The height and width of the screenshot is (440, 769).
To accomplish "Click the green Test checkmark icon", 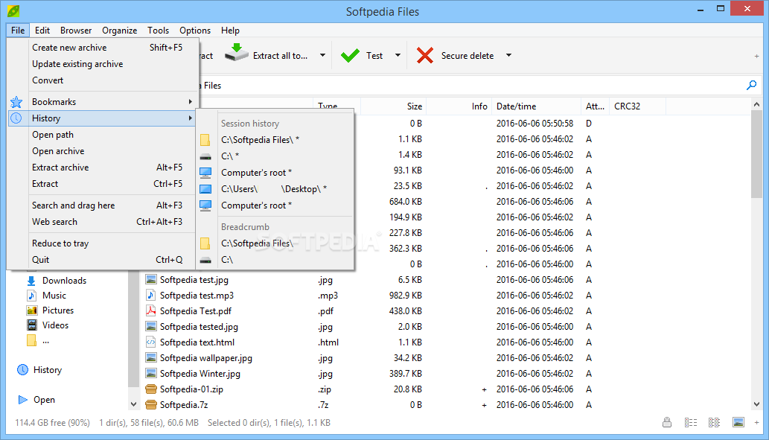I will (350, 55).
